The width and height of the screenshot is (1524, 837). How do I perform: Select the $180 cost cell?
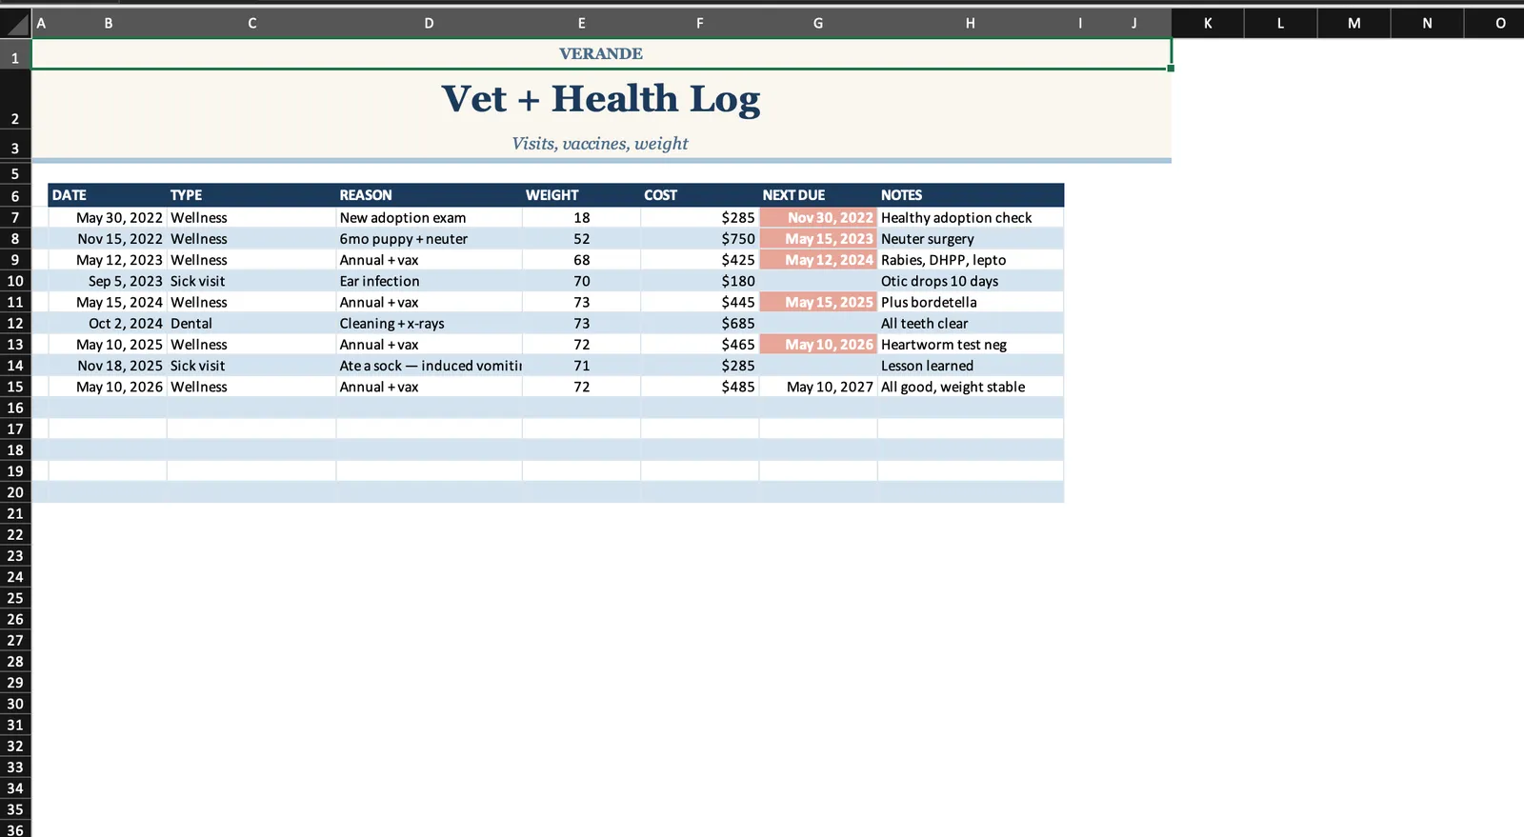[x=700, y=282]
